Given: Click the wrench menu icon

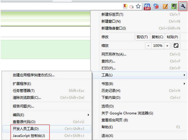Looking at the screenshot, I should pyautogui.click(x=183, y=6).
